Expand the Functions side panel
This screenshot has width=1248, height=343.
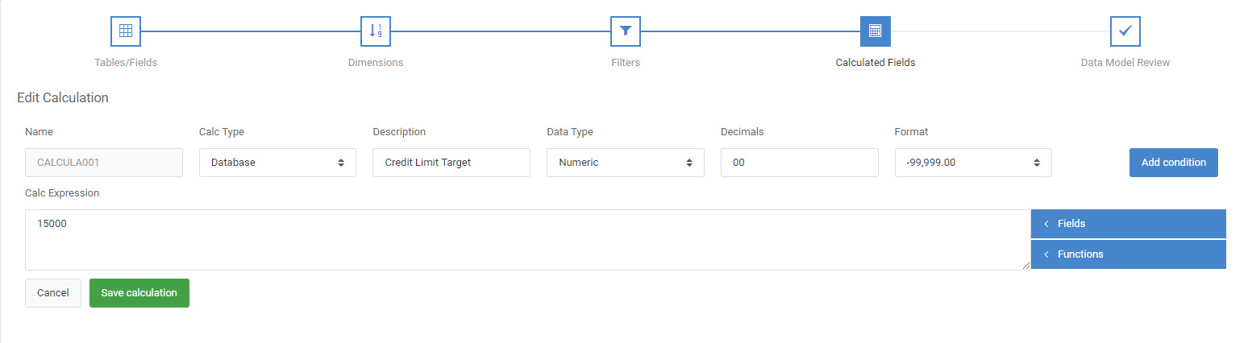point(1129,254)
